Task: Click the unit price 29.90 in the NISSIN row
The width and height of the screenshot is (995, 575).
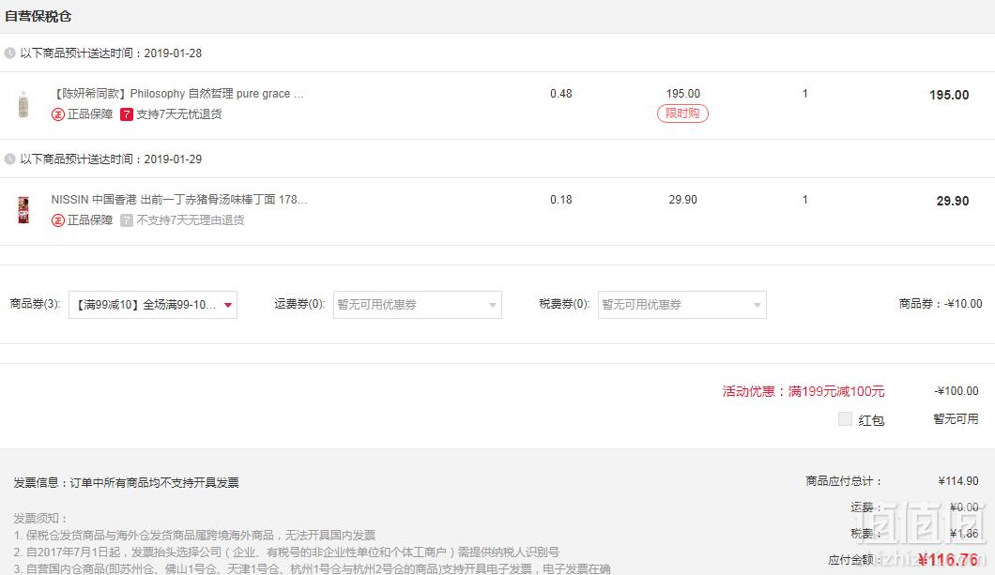Action: coord(682,200)
